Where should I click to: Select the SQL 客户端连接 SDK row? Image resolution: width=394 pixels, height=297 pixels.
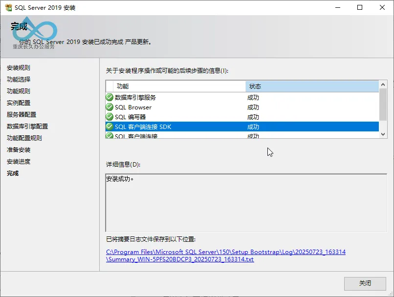point(242,127)
